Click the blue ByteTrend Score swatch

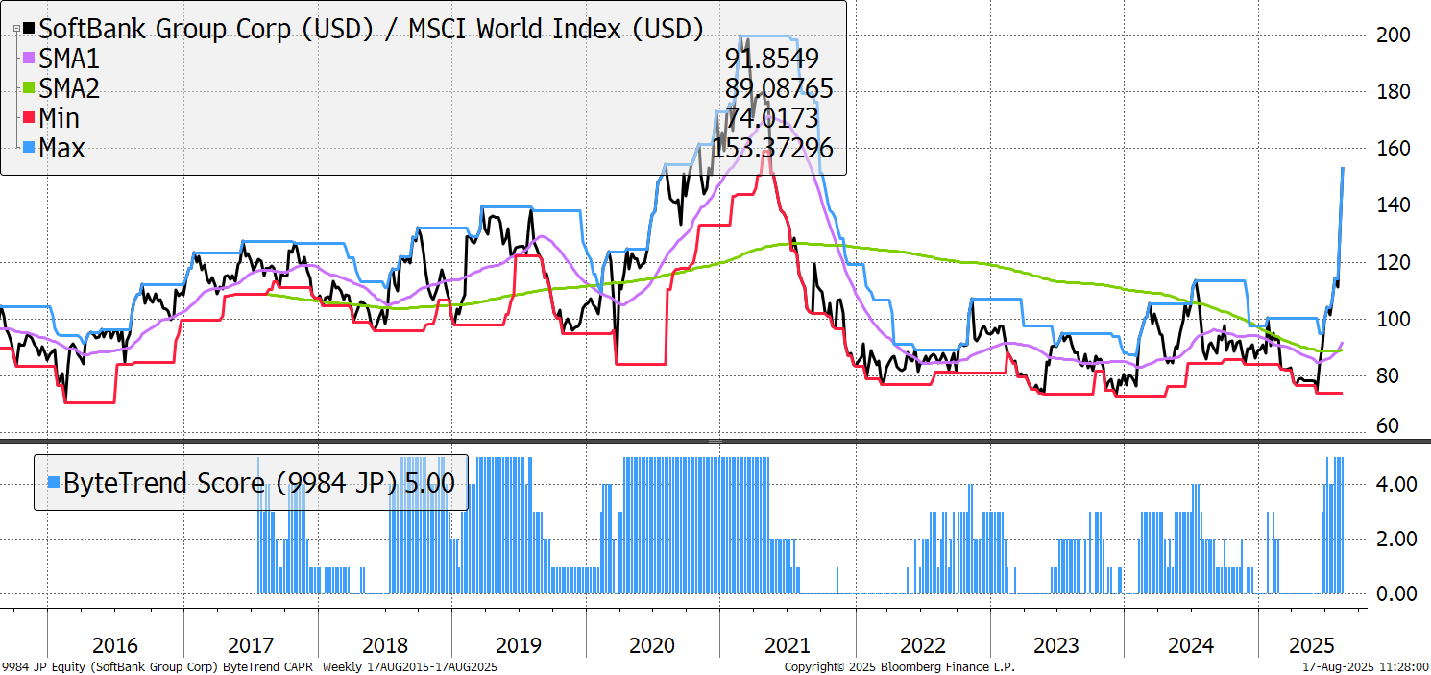[53, 482]
